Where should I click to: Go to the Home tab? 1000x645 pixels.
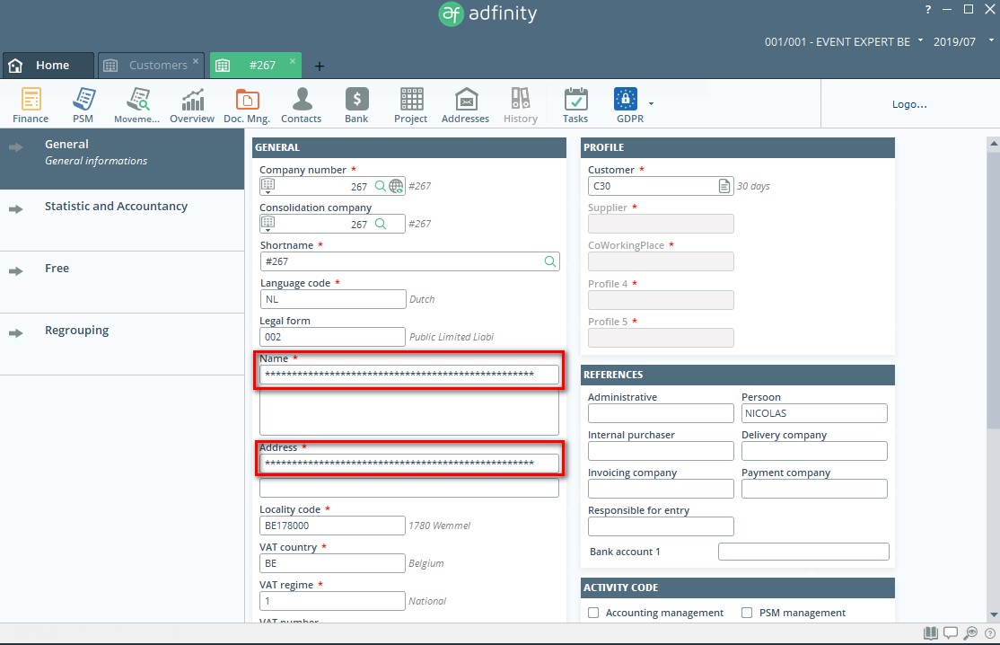(x=48, y=66)
